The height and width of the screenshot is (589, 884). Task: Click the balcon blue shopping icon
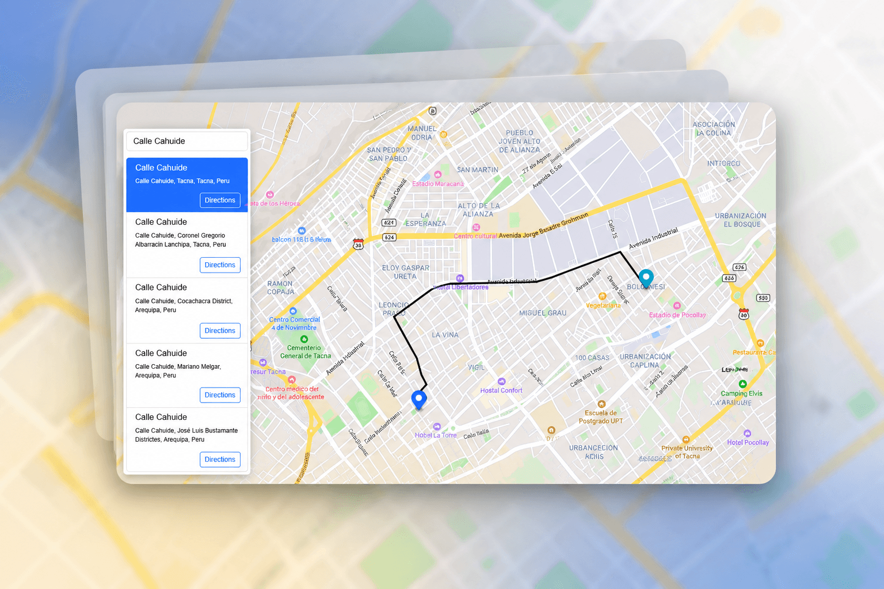coord(302,231)
